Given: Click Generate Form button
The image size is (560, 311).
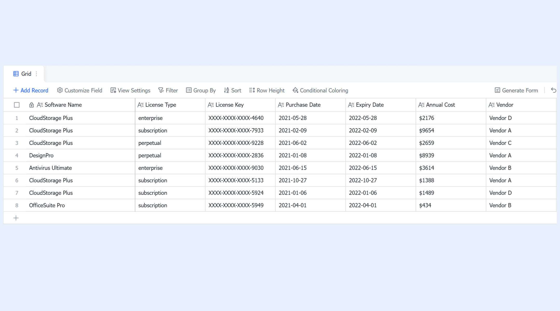Looking at the screenshot, I should pos(516,90).
